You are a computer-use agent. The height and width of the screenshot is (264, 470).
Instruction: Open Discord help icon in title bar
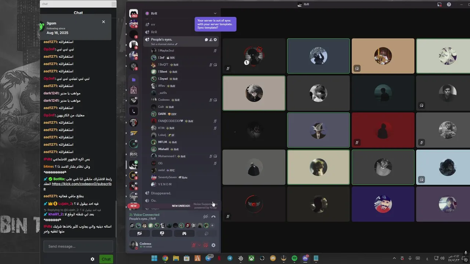[449, 4]
